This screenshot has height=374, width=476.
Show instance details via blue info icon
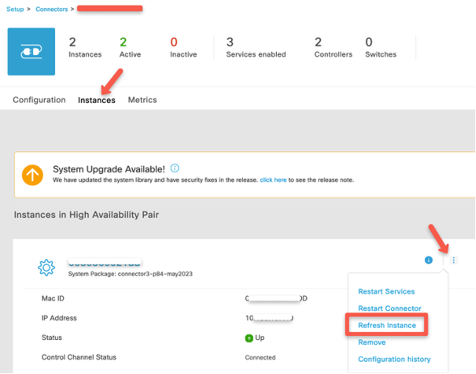pos(428,260)
